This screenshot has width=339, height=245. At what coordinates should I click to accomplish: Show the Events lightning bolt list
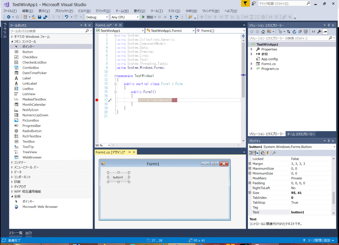(267, 153)
